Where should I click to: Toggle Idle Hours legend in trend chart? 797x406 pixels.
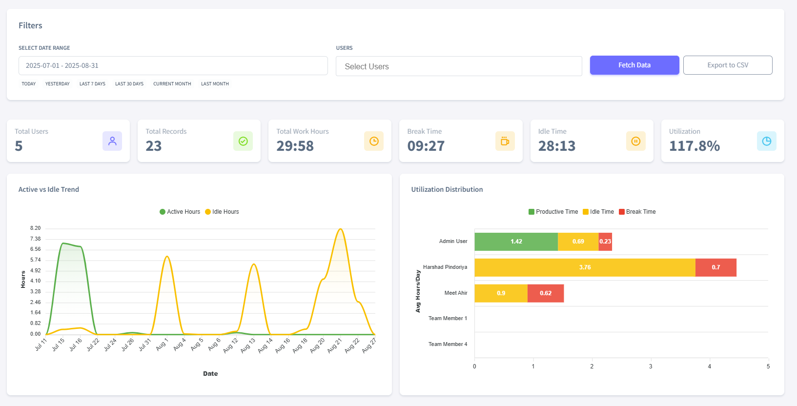(x=222, y=212)
